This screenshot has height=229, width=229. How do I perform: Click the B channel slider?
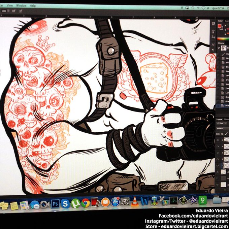tap(228, 34)
